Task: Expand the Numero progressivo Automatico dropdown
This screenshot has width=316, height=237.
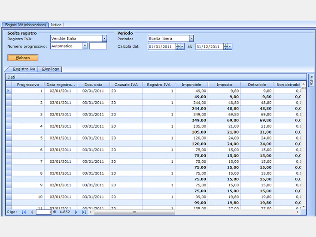Action: [85, 46]
